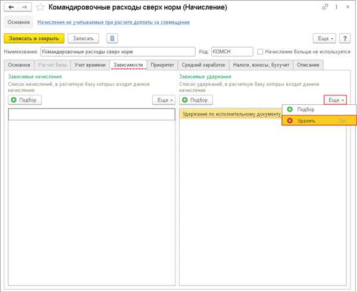The width and height of the screenshot is (357, 292).
Task: Copy link using the chain icon
Action: [x=325, y=7]
